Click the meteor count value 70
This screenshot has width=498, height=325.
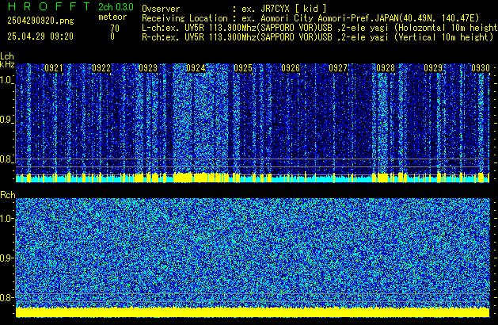tap(115, 29)
